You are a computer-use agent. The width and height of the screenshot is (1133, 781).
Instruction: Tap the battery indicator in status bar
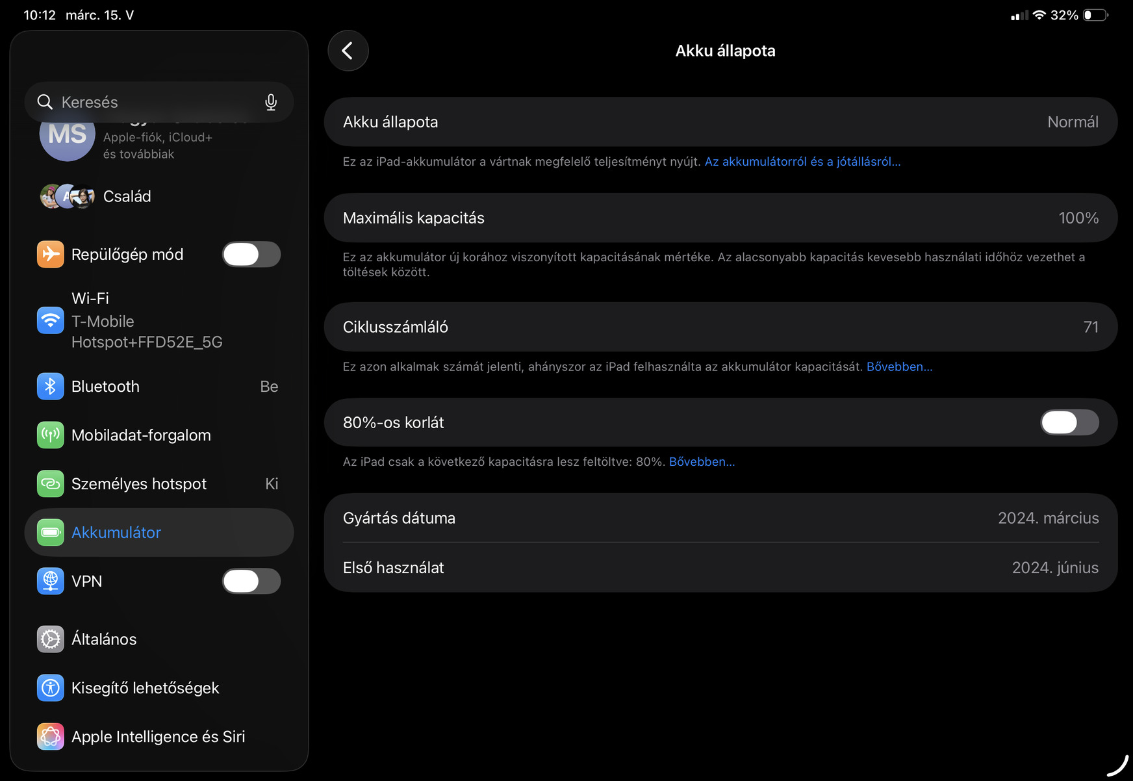[x=1095, y=15]
